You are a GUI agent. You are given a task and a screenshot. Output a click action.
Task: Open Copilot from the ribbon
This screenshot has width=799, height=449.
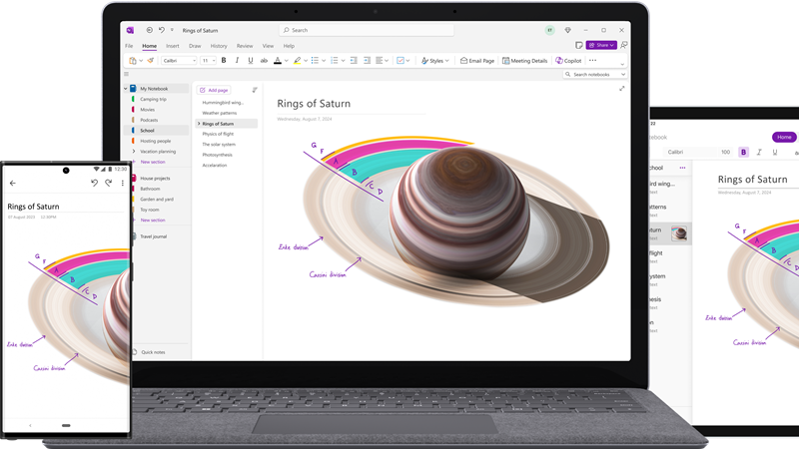[568, 61]
